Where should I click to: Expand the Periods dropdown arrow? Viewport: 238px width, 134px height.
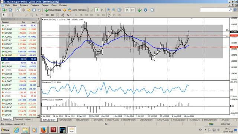point(148,10)
